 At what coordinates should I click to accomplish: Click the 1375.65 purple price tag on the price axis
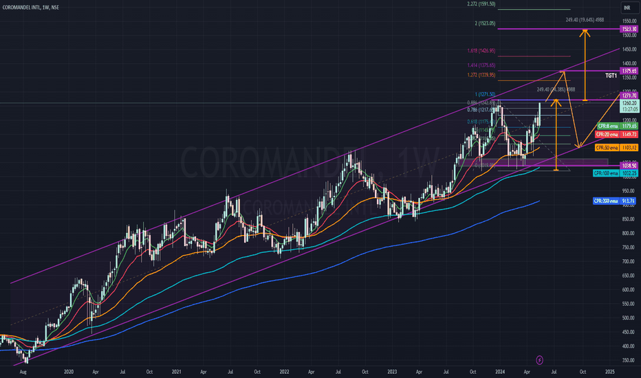point(629,71)
